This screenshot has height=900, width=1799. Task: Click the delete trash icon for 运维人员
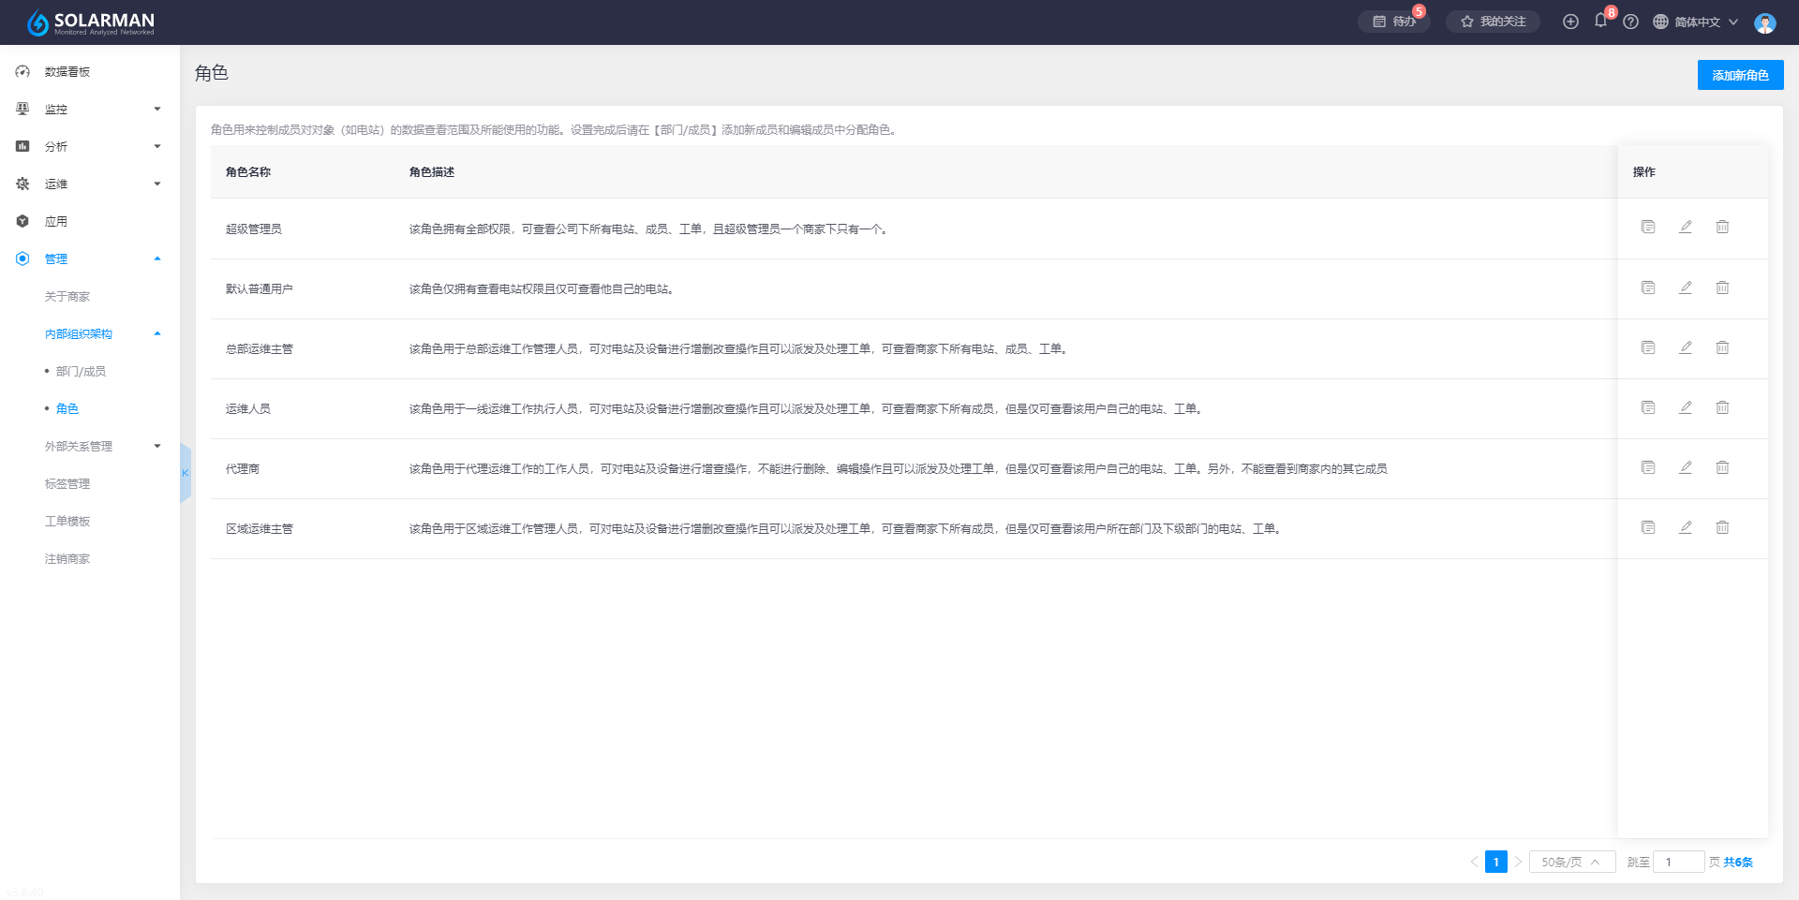coord(1722,407)
